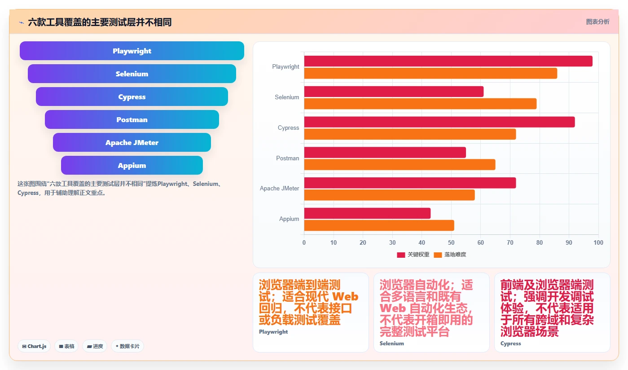Click Selenium's red 关键权重 chart bar
This screenshot has width=628, height=370.
click(x=394, y=92)
